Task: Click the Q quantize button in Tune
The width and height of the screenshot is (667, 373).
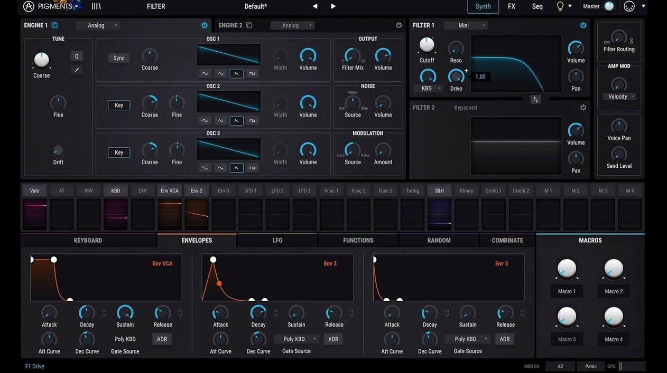Action: [x=77, y=56]
